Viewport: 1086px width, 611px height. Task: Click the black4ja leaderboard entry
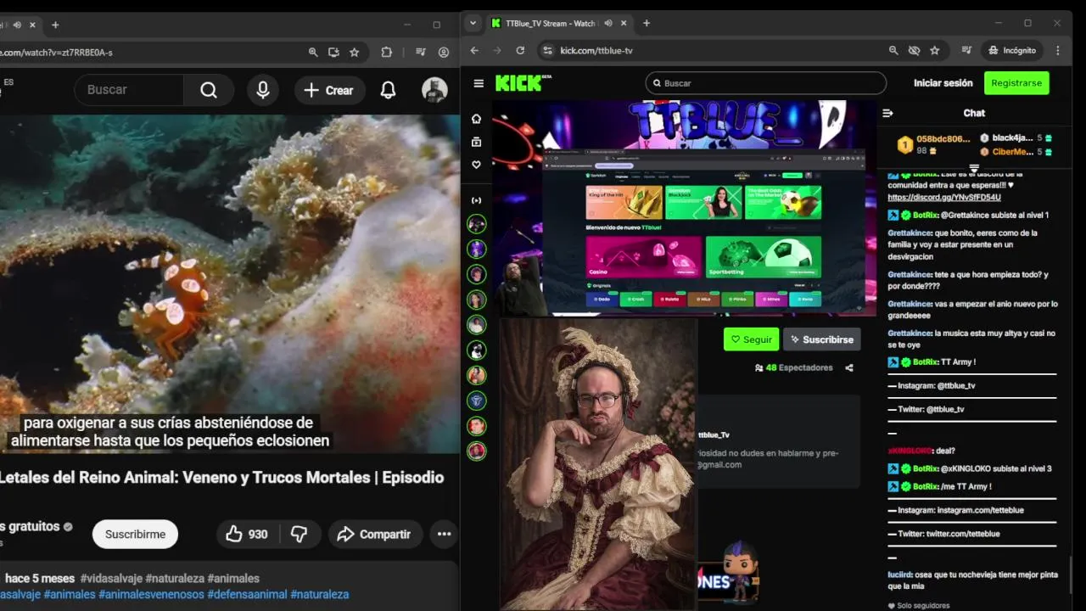pos(1016,137)
